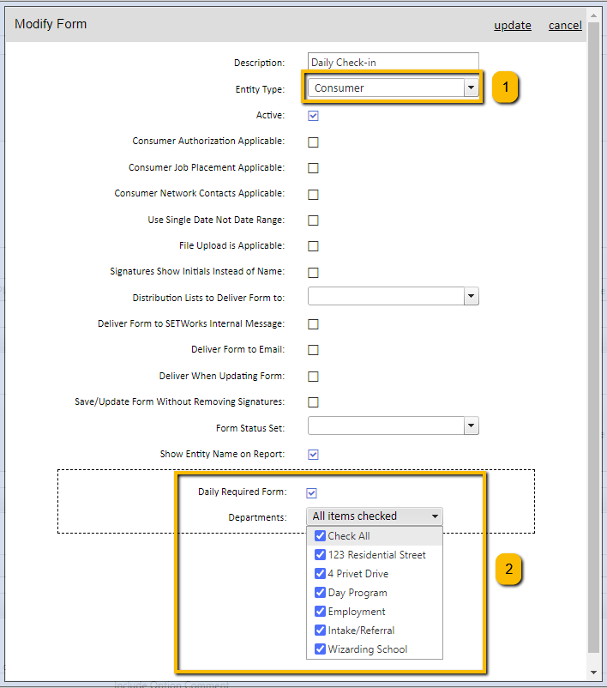The image size is (607, 688).
Task: Deselect 4 Privet Drive department
Action: pyautogui.click(x=320, y=574)
